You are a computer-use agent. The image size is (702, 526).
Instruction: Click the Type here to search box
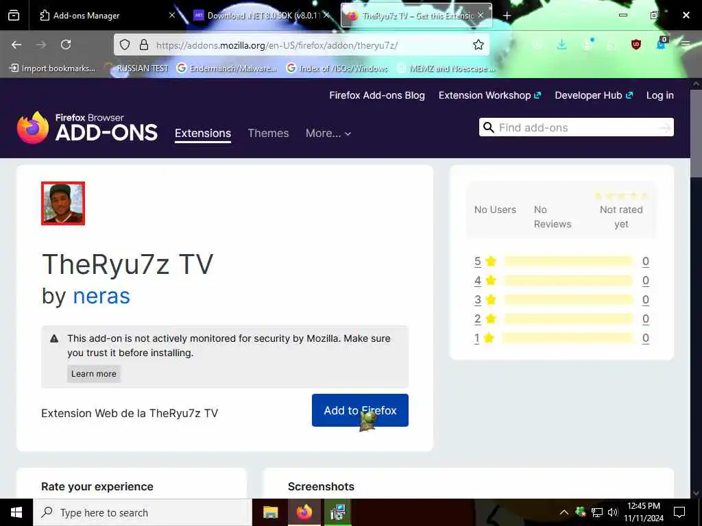(143, 512)
